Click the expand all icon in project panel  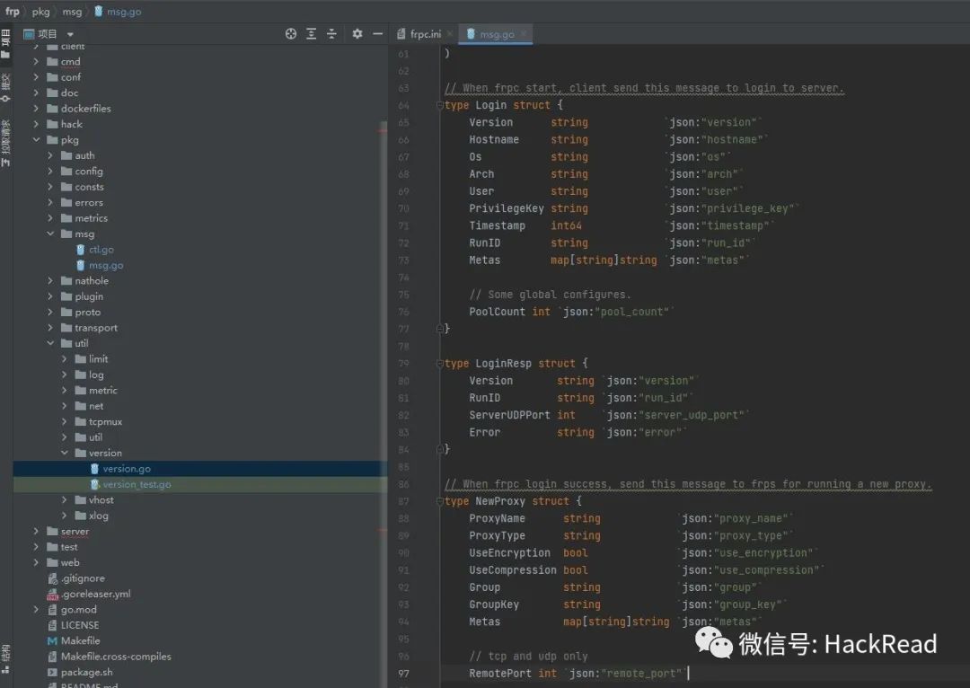(312, 33)
